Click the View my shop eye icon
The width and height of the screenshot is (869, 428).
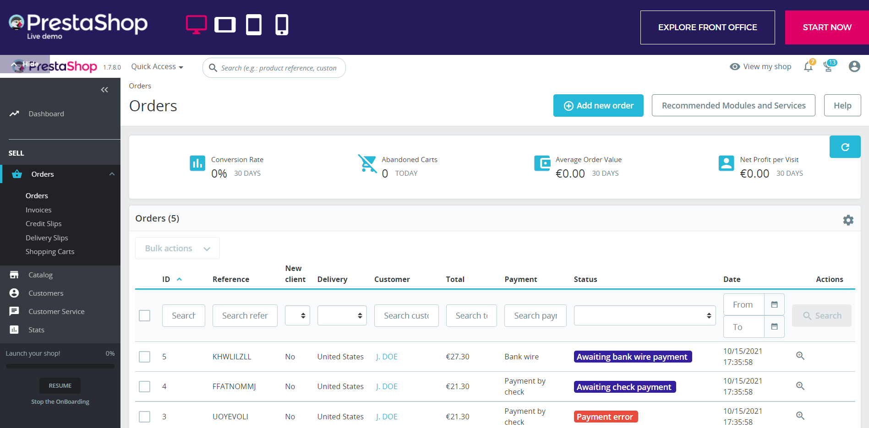[x=735, y=67]
